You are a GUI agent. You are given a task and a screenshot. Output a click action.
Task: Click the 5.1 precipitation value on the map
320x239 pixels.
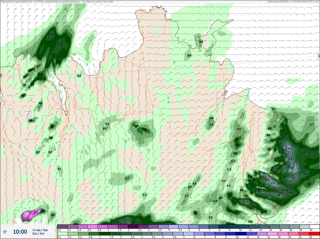pos(267,176)
